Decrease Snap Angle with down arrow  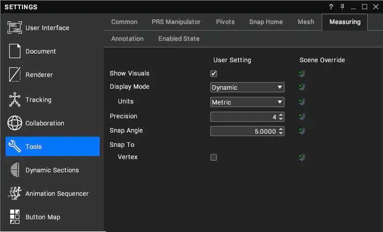(281, 133)
